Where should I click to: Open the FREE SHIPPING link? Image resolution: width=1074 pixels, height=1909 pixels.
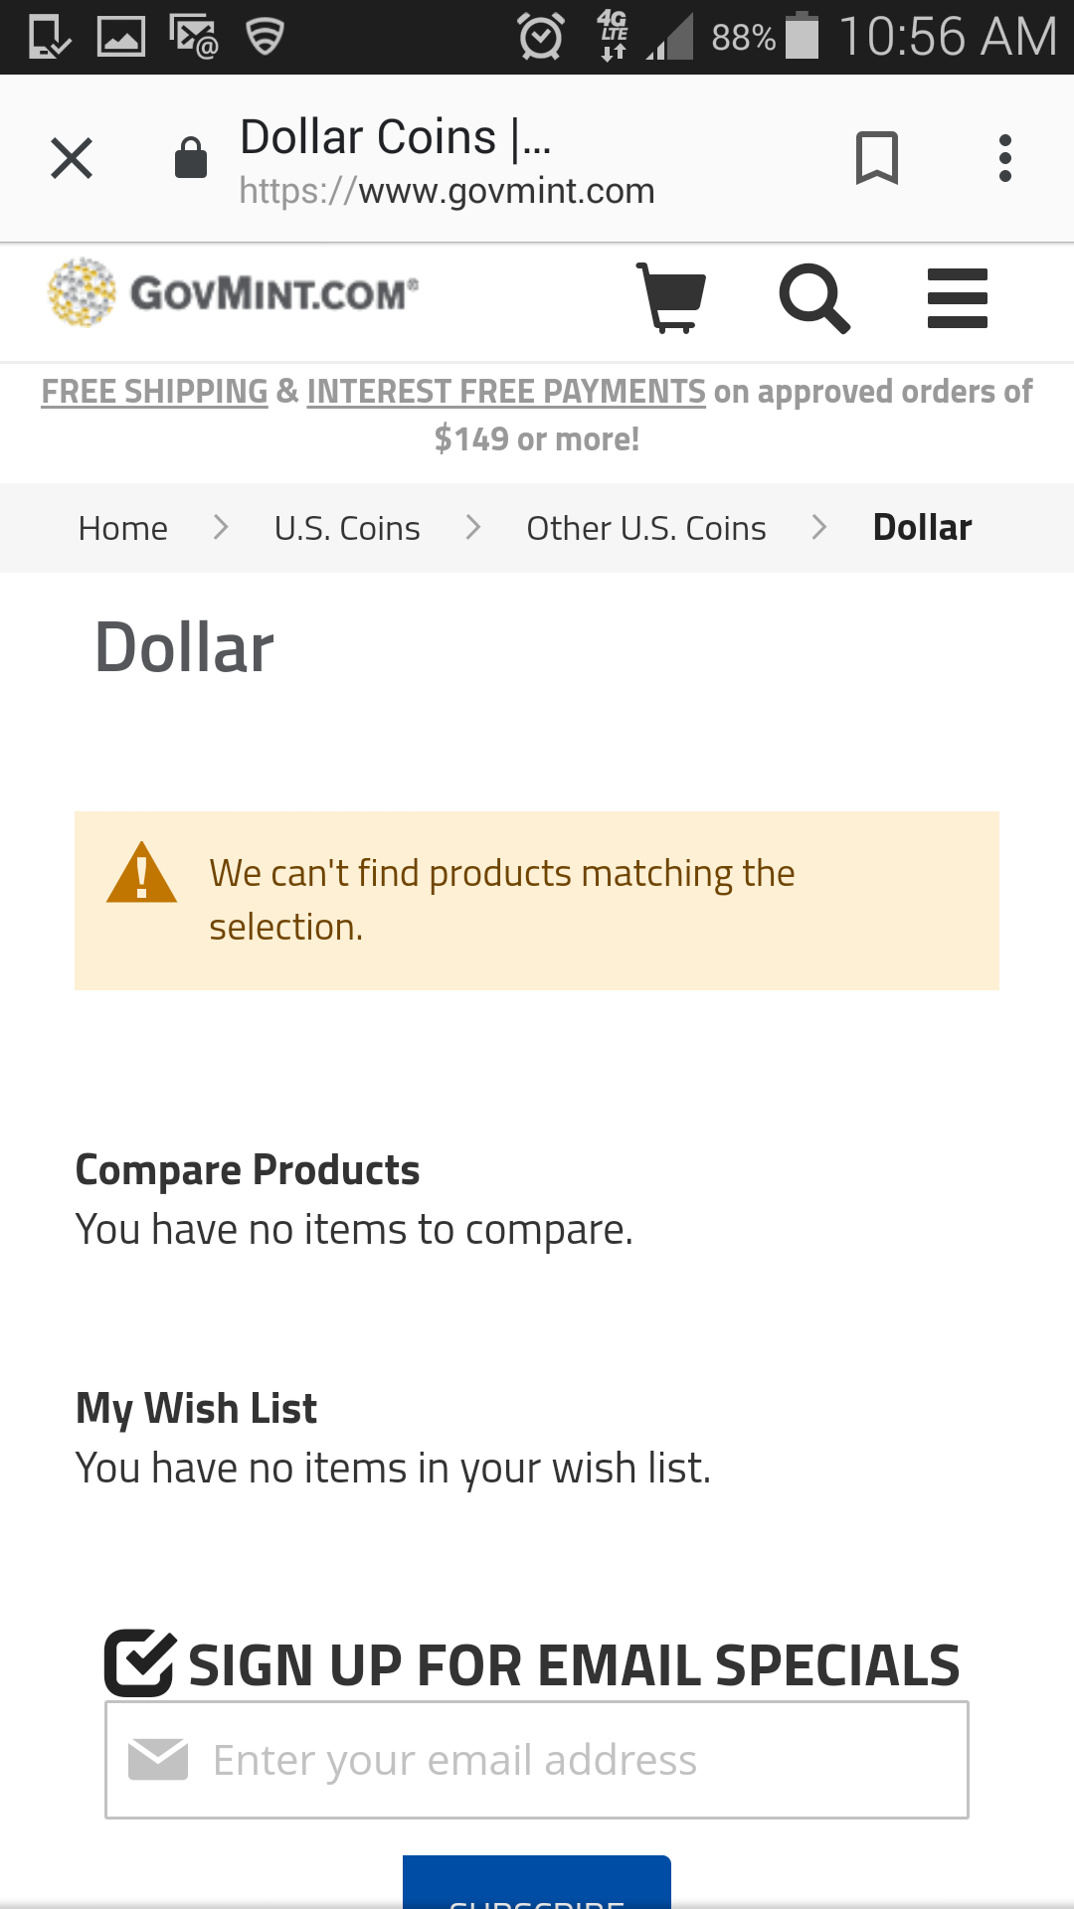pos(155,392)
